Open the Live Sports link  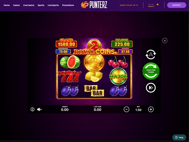point(53,5)
